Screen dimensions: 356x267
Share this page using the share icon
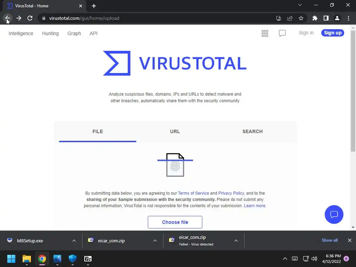click(290, 18)
